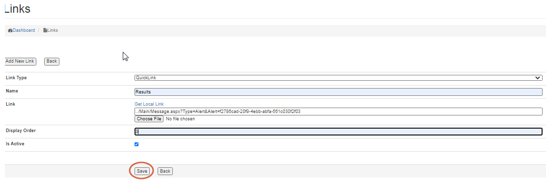Click the Get Local Link hyperlink

pos(149,104)
